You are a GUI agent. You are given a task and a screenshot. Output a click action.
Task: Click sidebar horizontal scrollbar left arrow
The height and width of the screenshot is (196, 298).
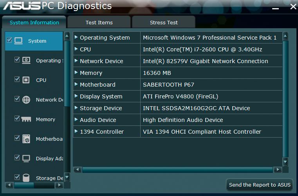pos(9,185)
